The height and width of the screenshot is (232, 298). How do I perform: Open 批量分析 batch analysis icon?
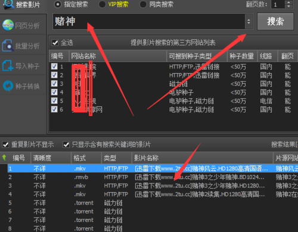point(8,45)
